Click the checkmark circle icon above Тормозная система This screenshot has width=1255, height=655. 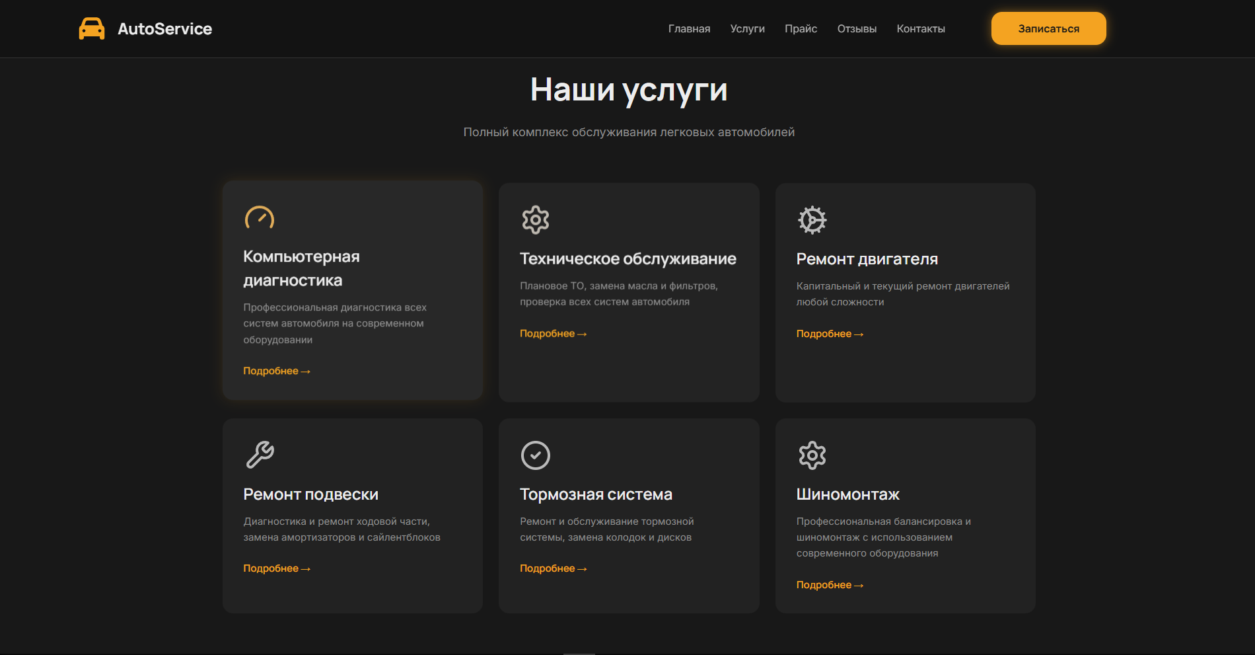click(536, 455)
